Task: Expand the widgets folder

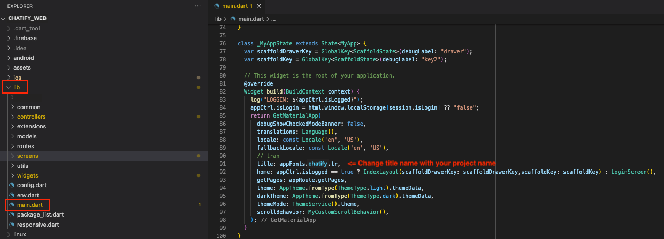Action: pos(27,175)
